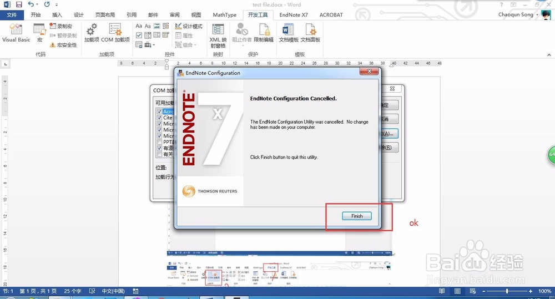Open the COM 加载项 dialog from ribbon
Viewport: 555px width, 299px height.
pyautogui.click(x=115, y=33)
